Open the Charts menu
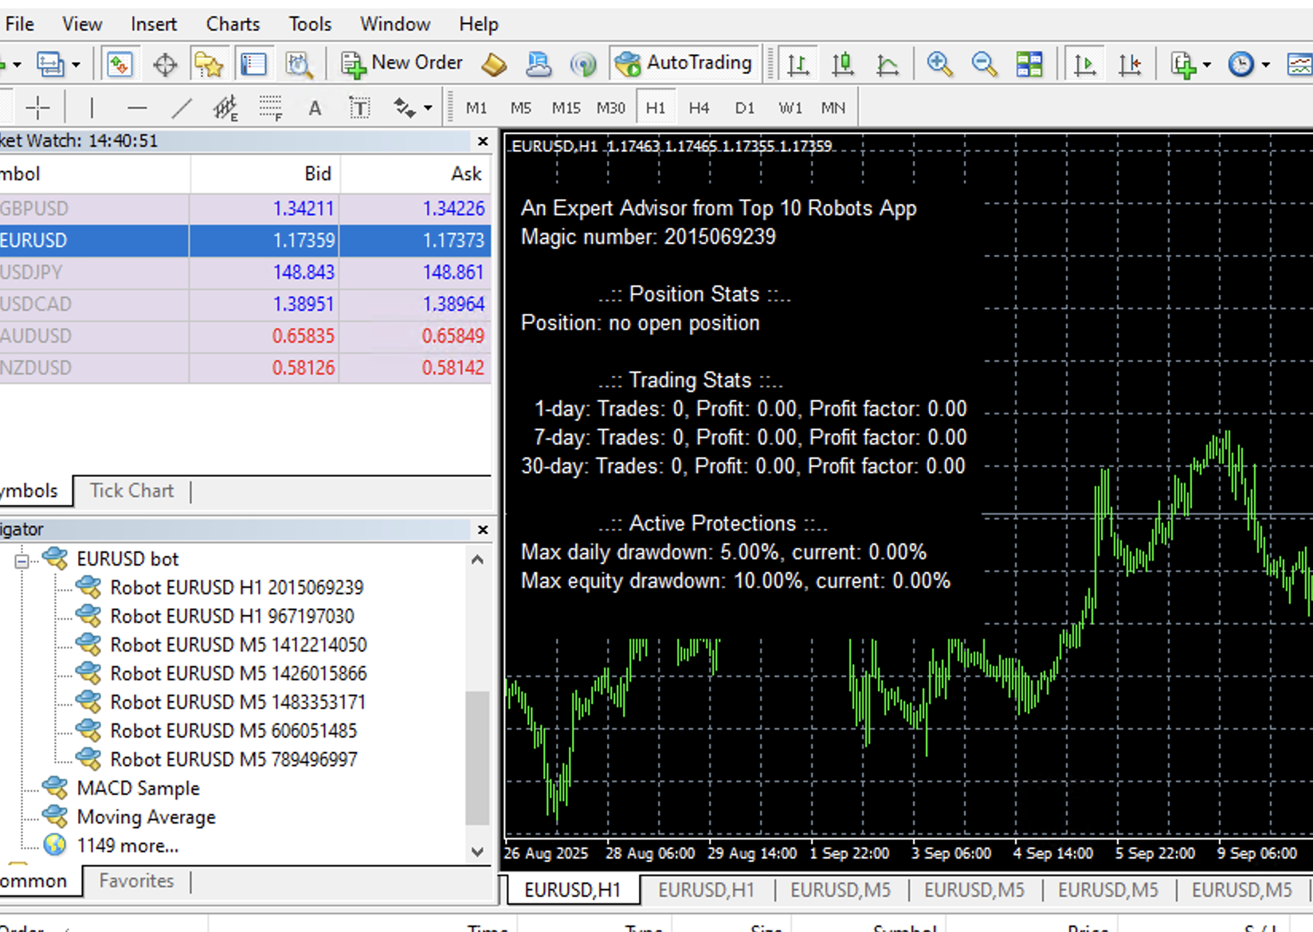The width and height of the screenshot is (1313, 932). pyautogui.click(x=233, y=24)
